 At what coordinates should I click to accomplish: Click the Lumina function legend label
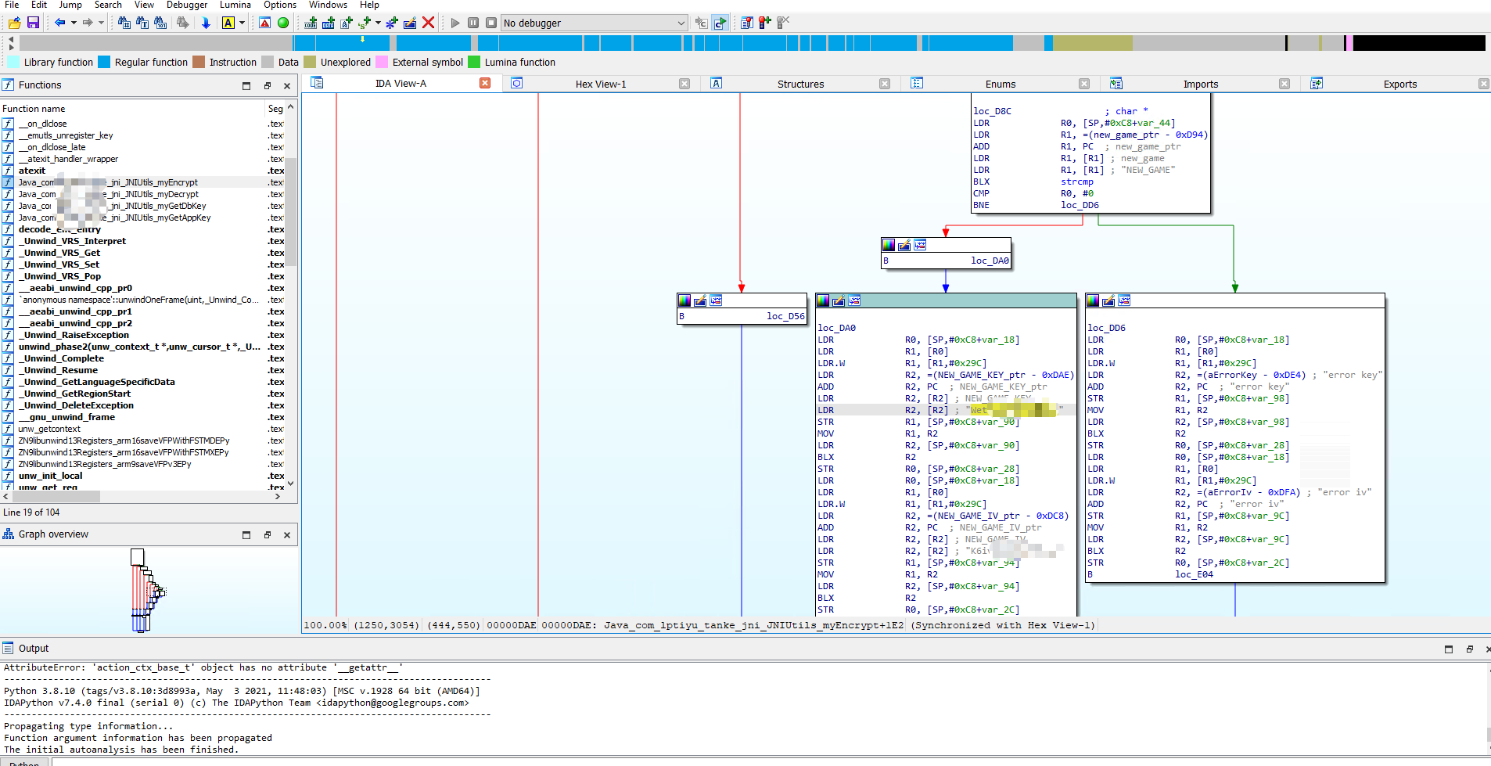(x=521, y=62)
